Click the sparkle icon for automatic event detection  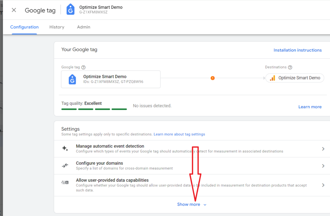(x=65, y=148)
